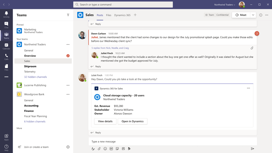Open manage teams settings gear

[x=68, y=147]
